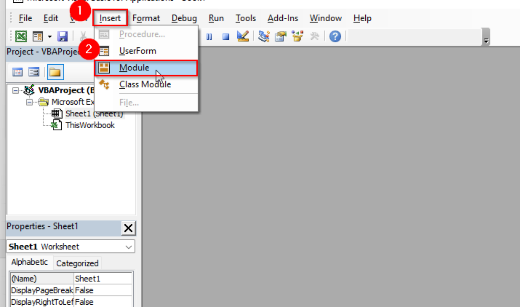
Task: Open the Sheet1 Worksheet object dropdown
Action: (128, 247)
